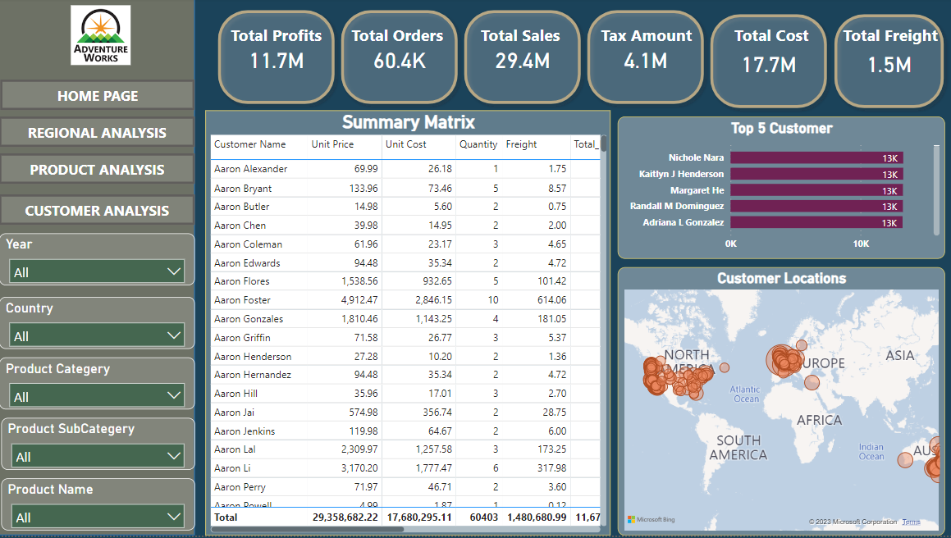Select a customer bubble over Europe on the map
Screen dimensions: 951x538
coord(785,361)
